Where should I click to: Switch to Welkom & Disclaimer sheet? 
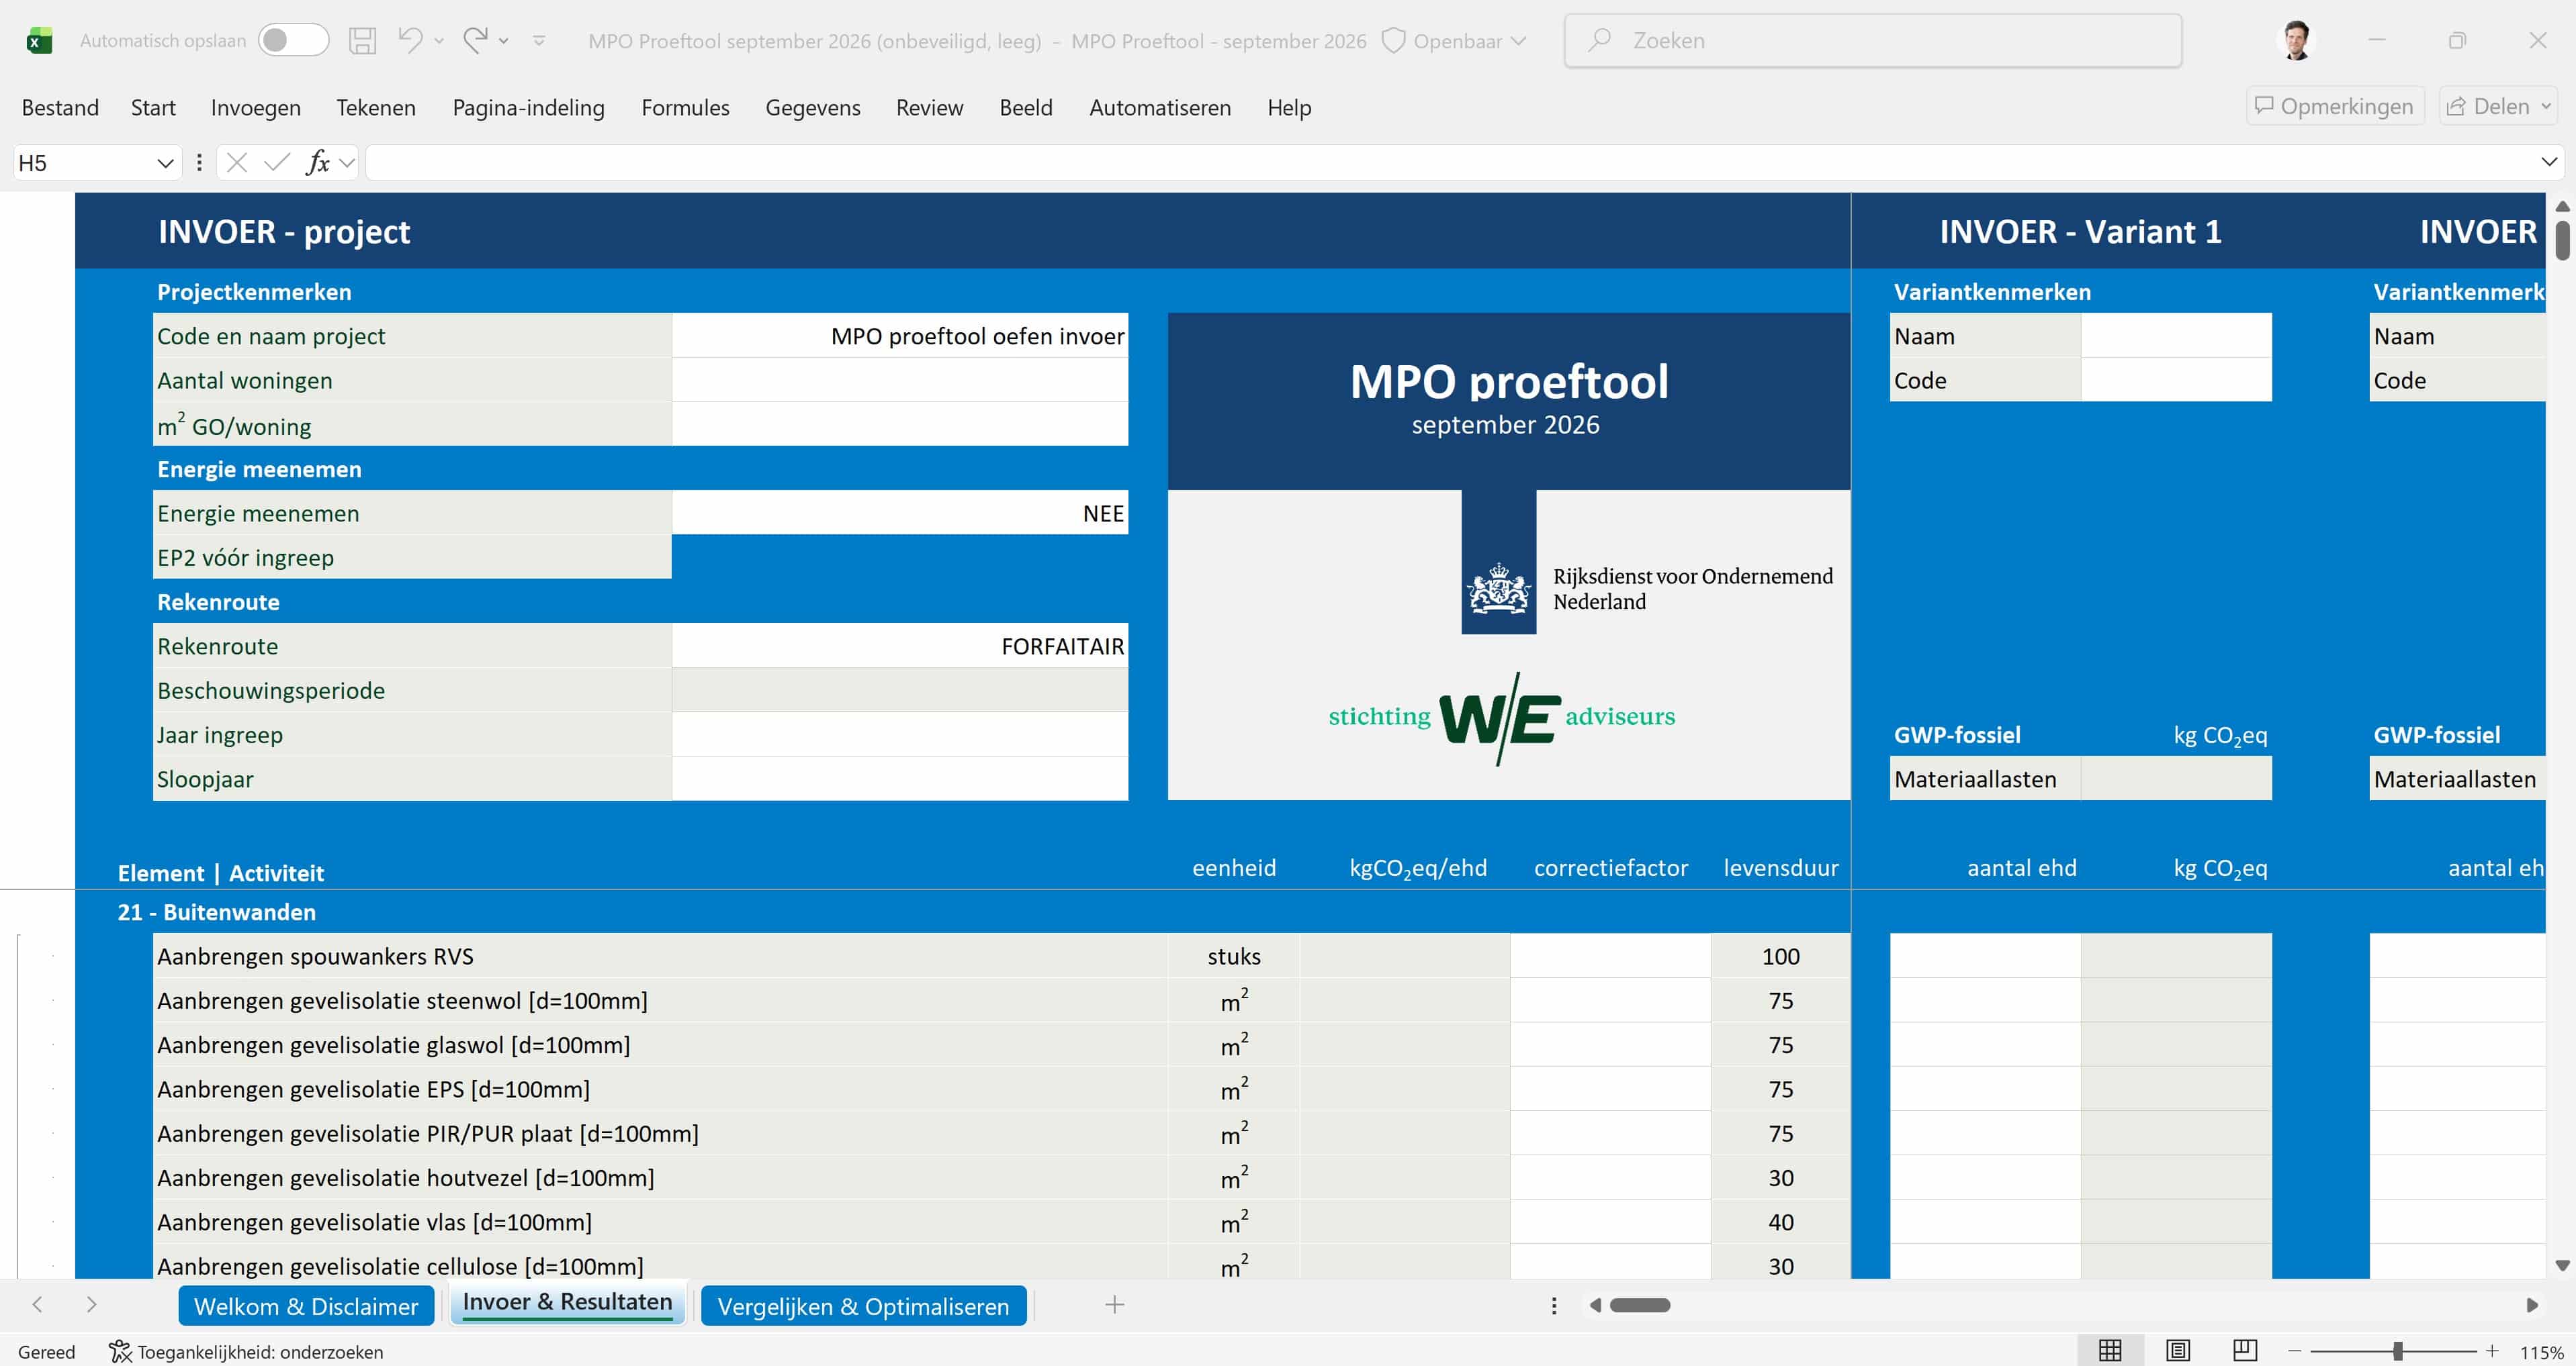pyautogui.click(x=306, y=1305)
